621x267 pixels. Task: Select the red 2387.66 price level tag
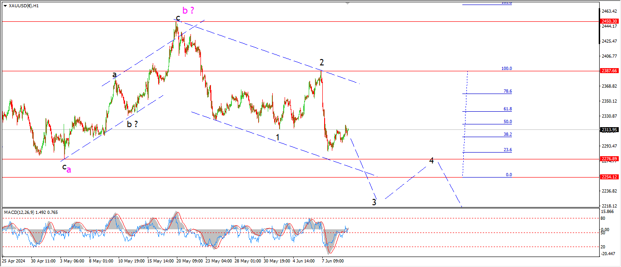pos(609,71)
